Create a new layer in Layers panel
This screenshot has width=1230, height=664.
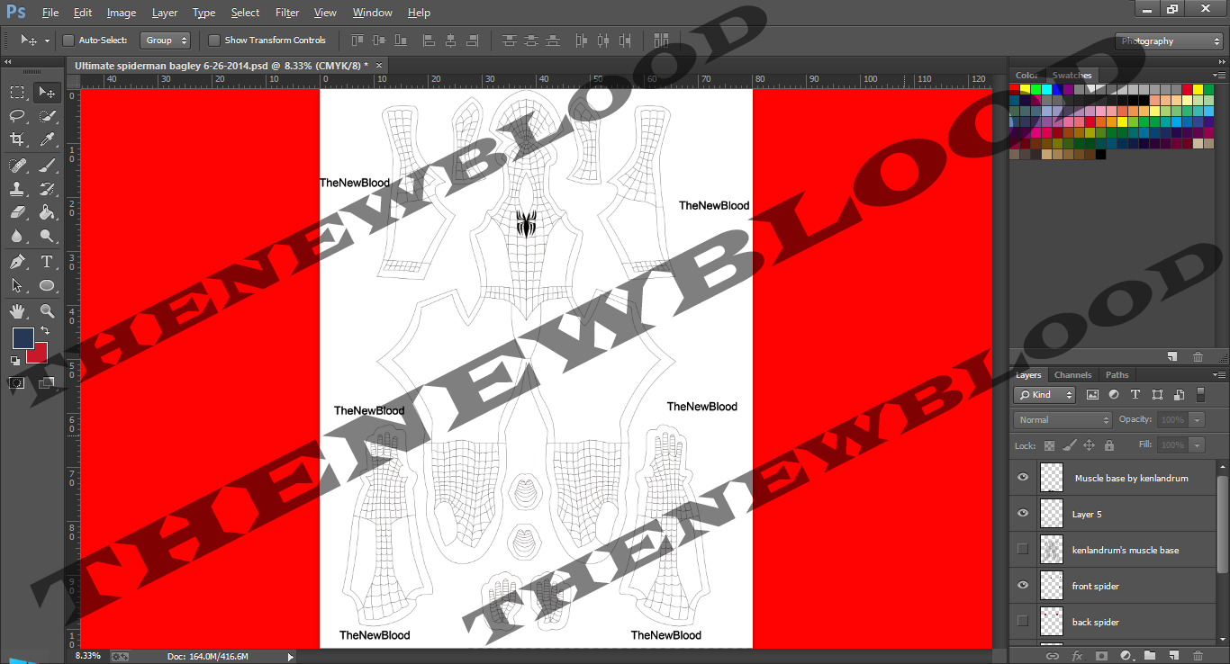[x=1174, y=656]
